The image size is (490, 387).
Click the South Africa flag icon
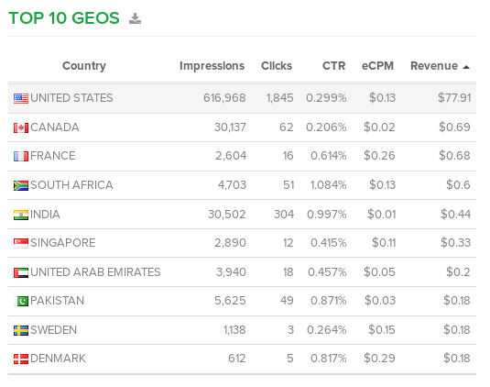[x=21, y=185]
